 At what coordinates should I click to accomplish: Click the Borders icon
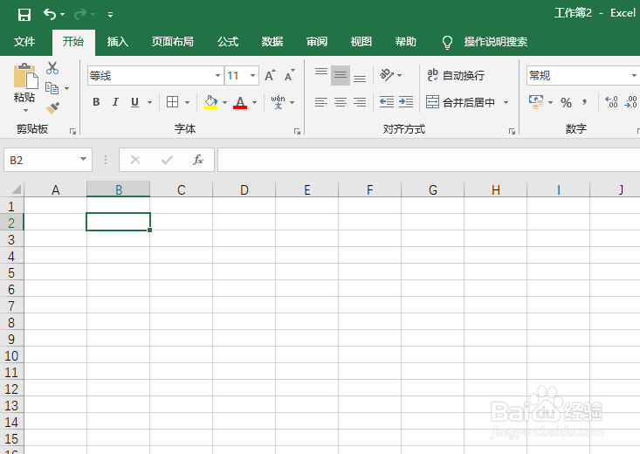(x=172, y=102)
